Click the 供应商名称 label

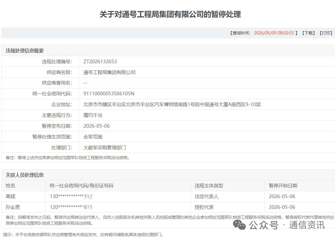coord(59,72)
